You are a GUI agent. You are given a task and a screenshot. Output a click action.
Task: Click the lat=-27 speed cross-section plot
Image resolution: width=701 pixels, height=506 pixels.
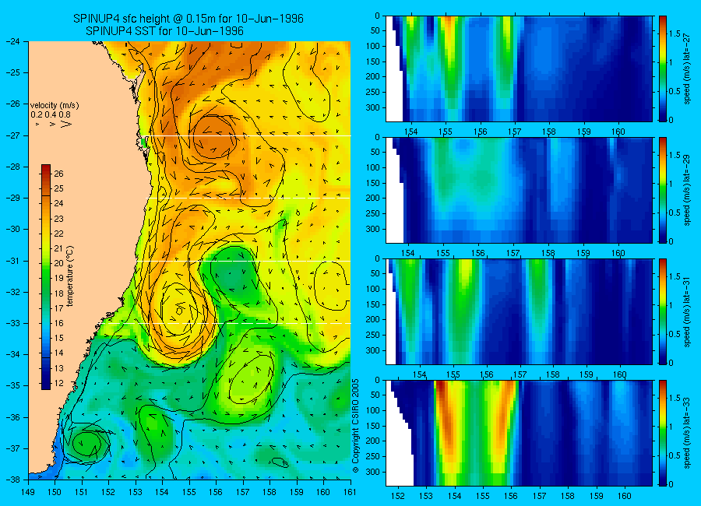519,69
